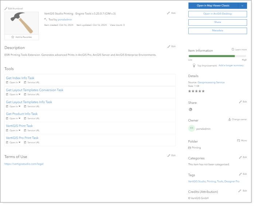Viewport: 255px width, 206px height.
Task: Click the Item Information progress bar
Action: (x=217, y=56)
